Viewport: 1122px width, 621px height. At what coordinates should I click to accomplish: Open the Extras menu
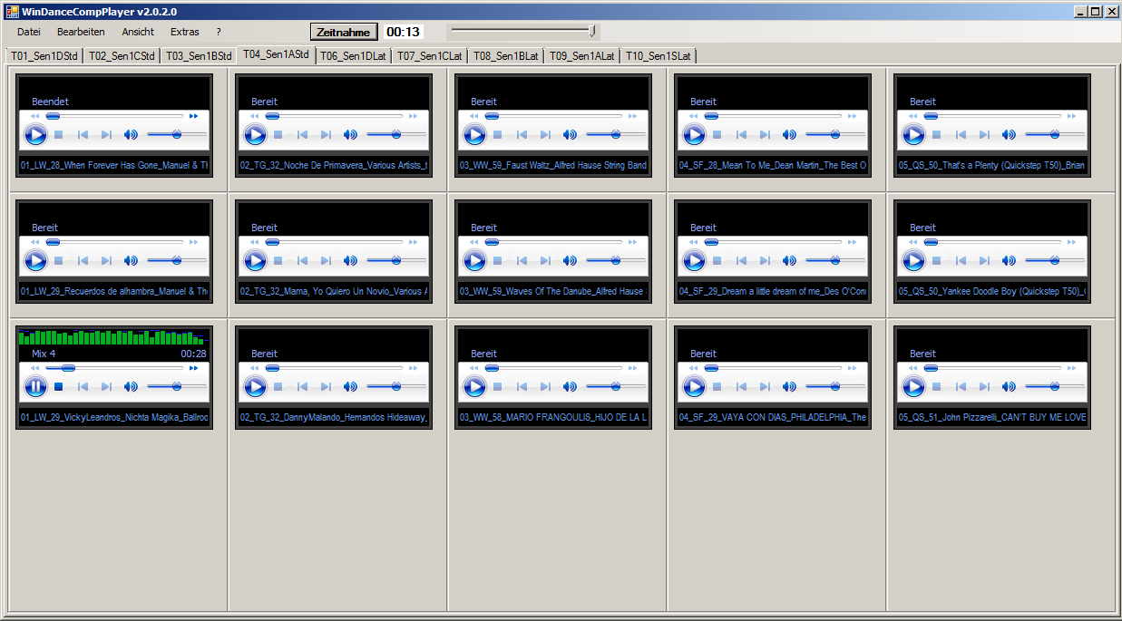184,32
